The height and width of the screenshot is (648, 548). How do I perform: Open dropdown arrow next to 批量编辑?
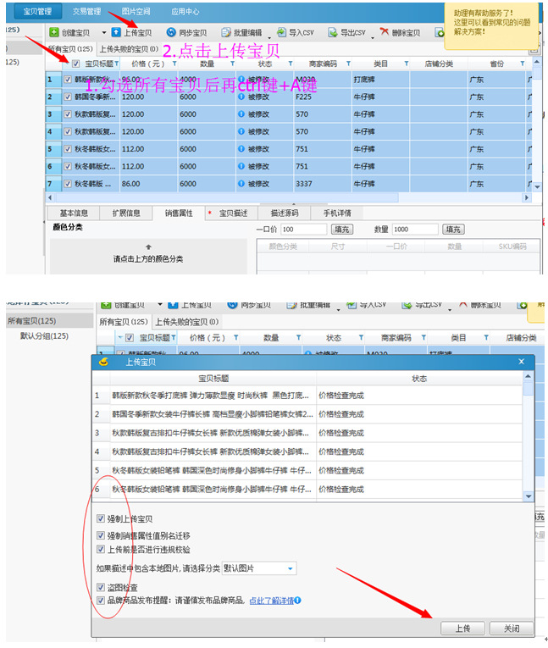(269, 37)
